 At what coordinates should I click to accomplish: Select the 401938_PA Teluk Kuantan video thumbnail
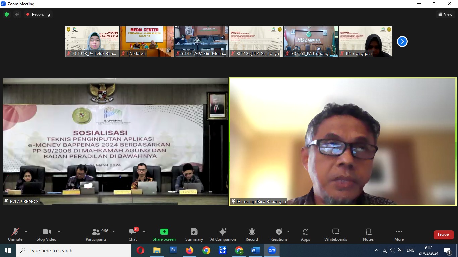tap(92, 41)
